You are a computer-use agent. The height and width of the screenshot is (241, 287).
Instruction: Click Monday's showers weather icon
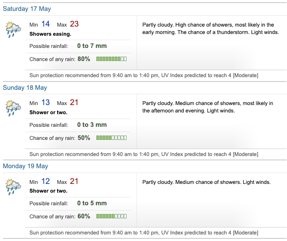pyautogui.click(x=13, y=186)
